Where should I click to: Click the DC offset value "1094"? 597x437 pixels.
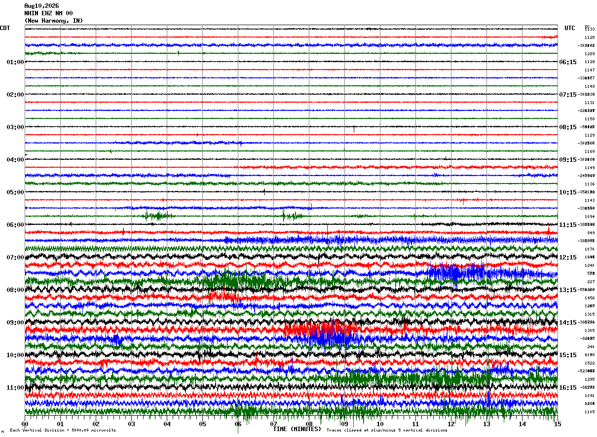(x=590, y=217)
